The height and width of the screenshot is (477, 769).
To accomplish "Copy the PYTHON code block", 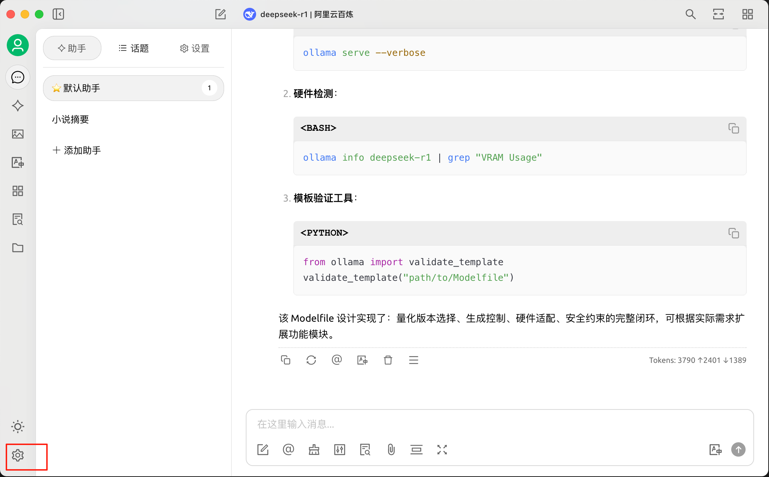I will point(733,233).
